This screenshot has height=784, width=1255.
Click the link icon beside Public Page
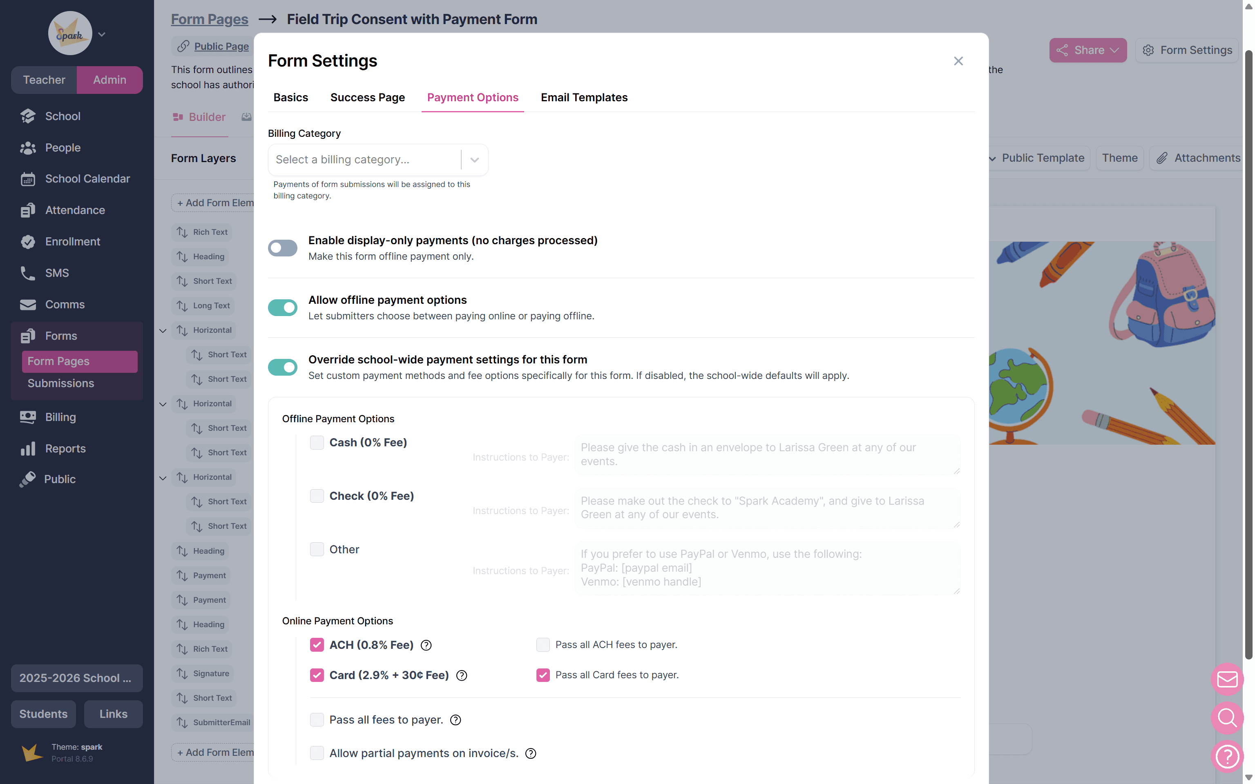(183, 47)
